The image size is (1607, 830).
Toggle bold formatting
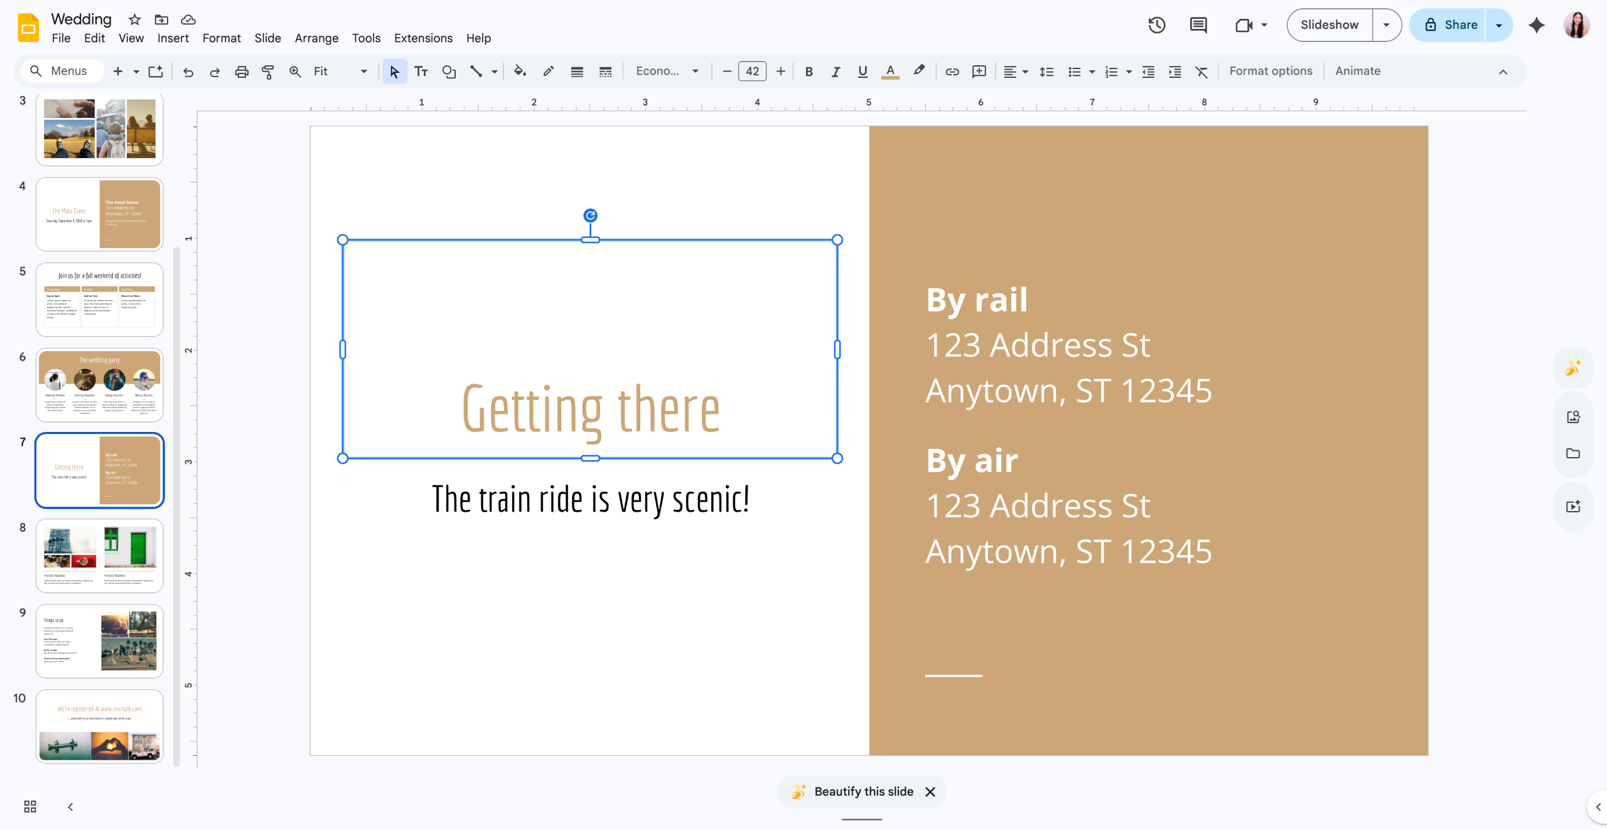pyautogui.click(x=809, y=72)
